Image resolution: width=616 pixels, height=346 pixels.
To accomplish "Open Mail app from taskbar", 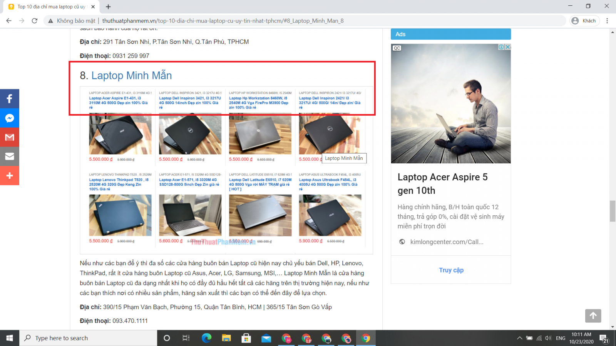I will (266, 338).
